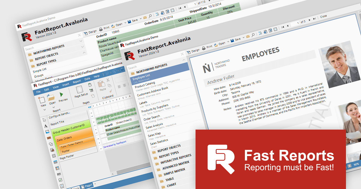This screenshot has width=361, height=189.
Task: Open the New button's dropdown arrow in designer
Action: point(45,109)
